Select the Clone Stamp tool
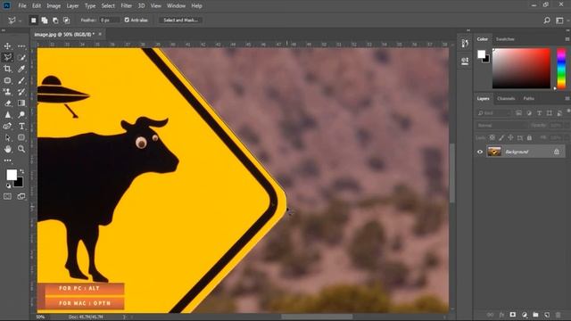Screen dimensions: 571x321 7,92
